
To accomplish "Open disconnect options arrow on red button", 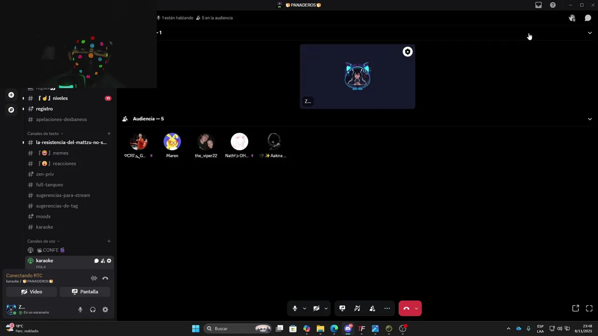I will [416, 308].
